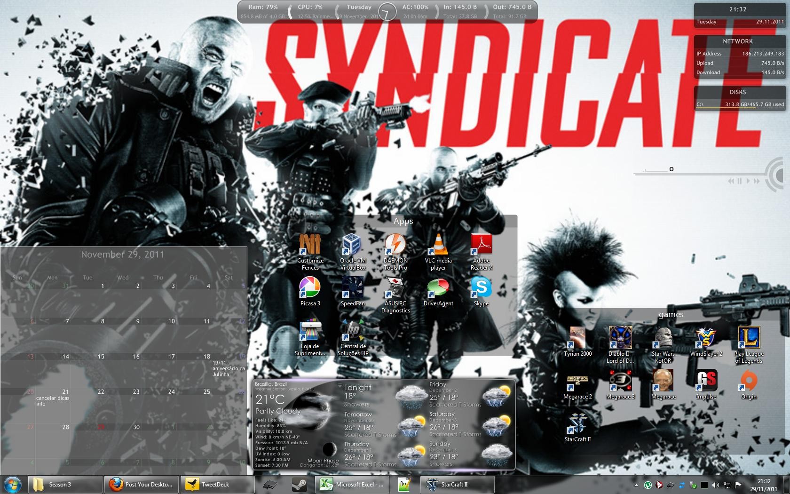Click taskbar clock showing 21:32
Screen dimensions: 790x494
(x=764, y=485)
